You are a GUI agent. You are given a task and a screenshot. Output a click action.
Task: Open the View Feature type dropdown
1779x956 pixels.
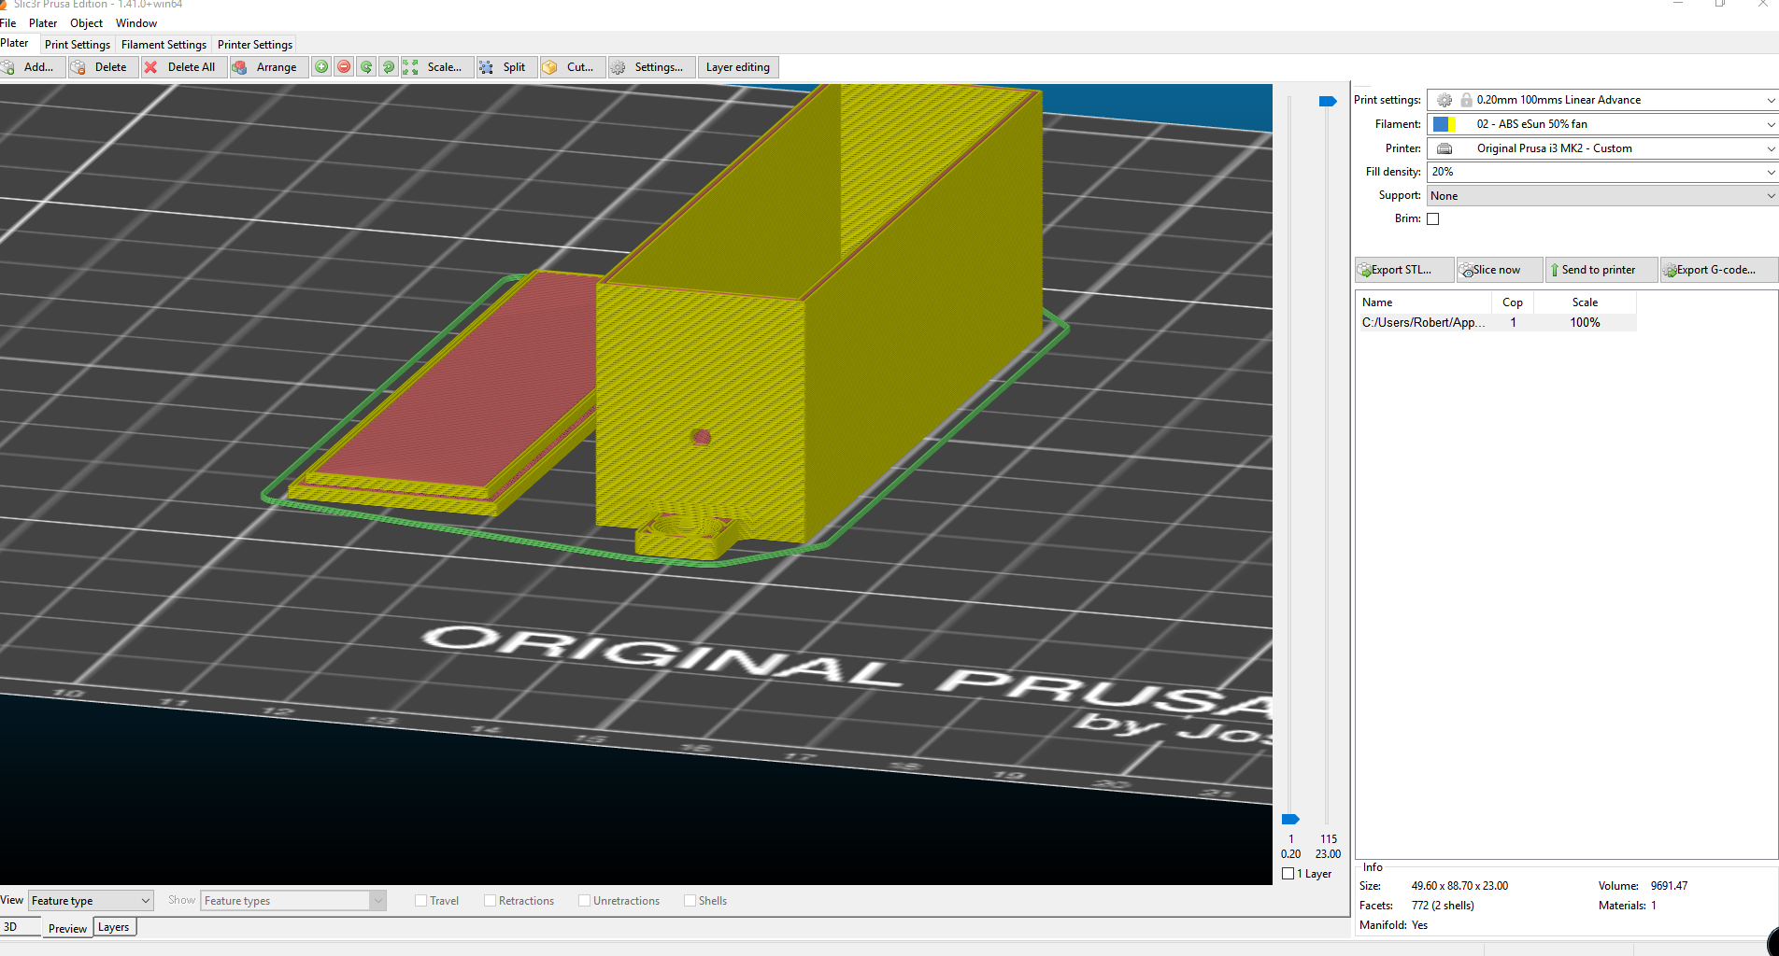(91, 901)
